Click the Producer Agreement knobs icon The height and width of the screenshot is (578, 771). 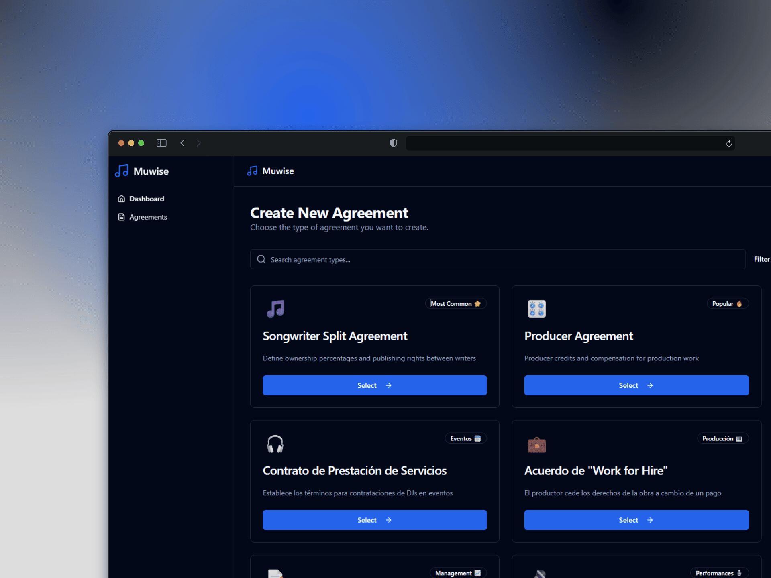(x=536, y=309)
